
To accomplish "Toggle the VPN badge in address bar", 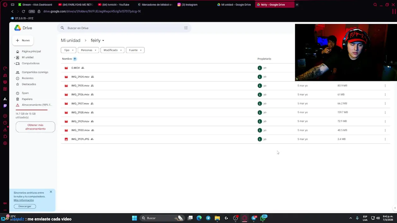I will 32,11.
